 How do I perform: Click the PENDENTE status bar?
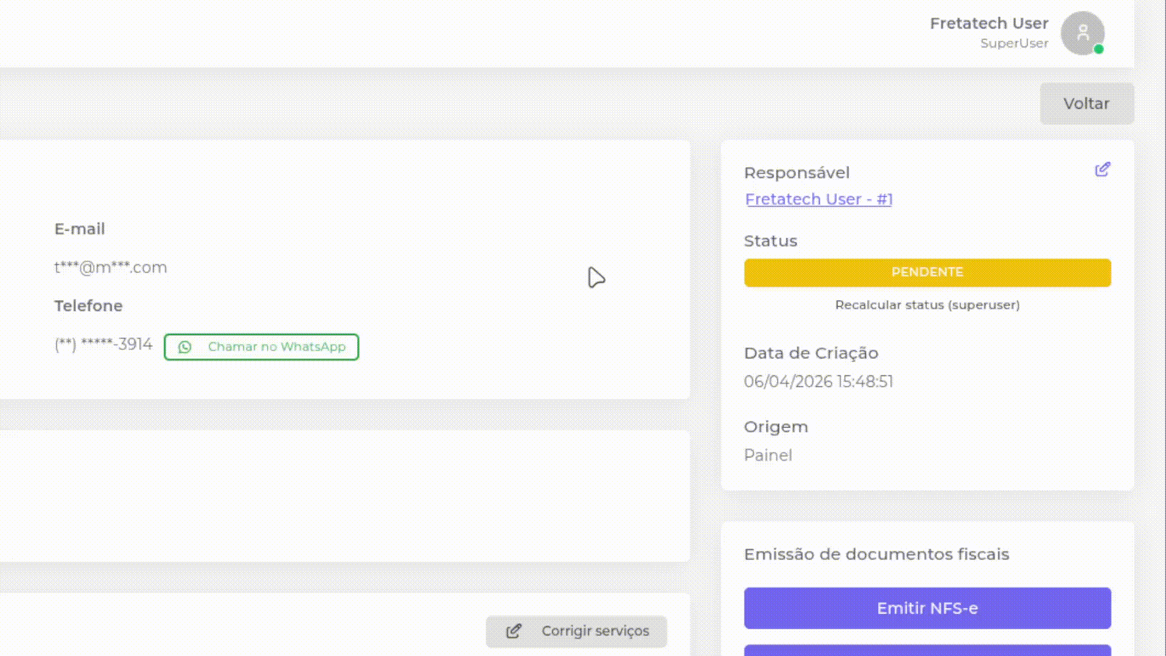pyautogui.click(x=927, y=272)
